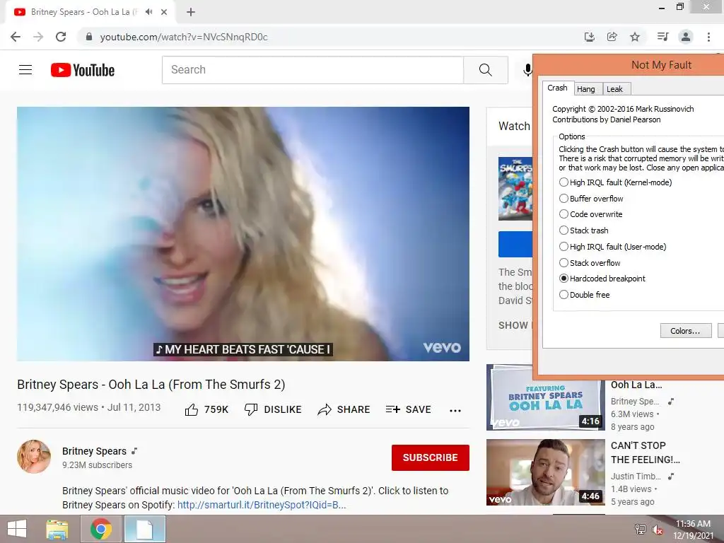Click the Chrome taskbar icon
The image size is (724, 543).
[x=101, y=529]
